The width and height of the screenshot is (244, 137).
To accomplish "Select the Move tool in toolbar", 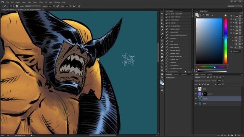I will tap(162, 14).
